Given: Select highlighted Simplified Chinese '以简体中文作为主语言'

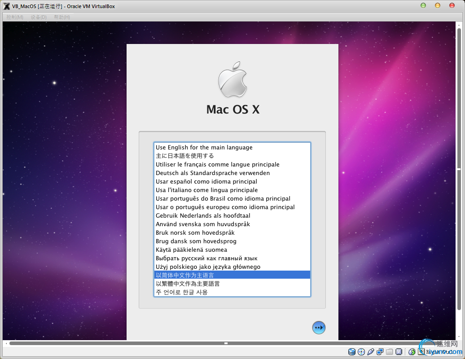Looking at the screenshot, I should [x=232, y=275].
